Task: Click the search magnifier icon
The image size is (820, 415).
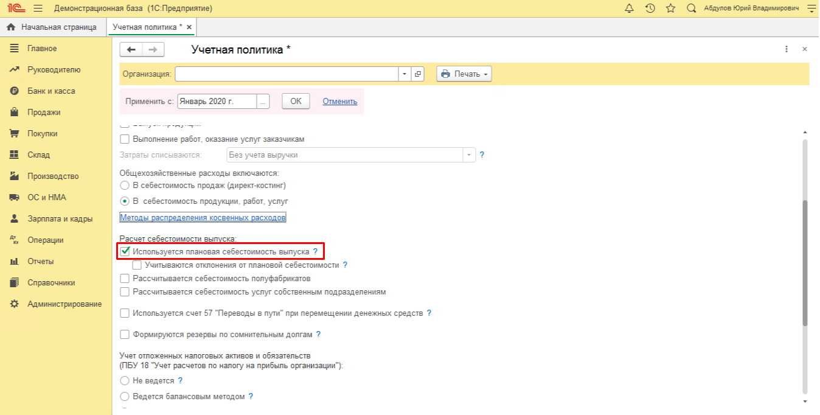Action: 691,9
